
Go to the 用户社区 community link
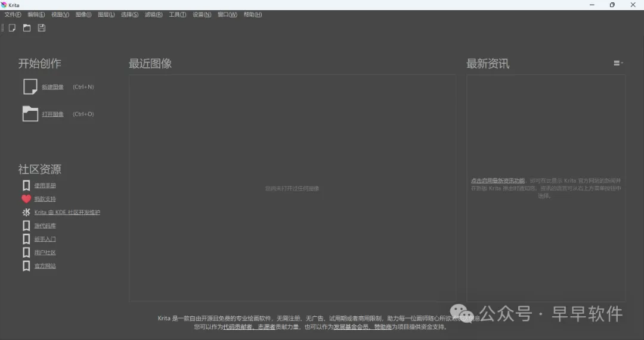(45, 252)
